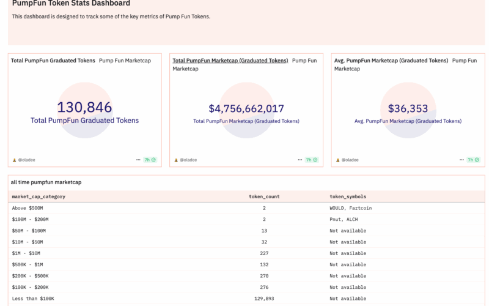Sort by market_cap_category column header
This screenshot has width=489, height=306.
pyautogui.click(x=39, y=196)
